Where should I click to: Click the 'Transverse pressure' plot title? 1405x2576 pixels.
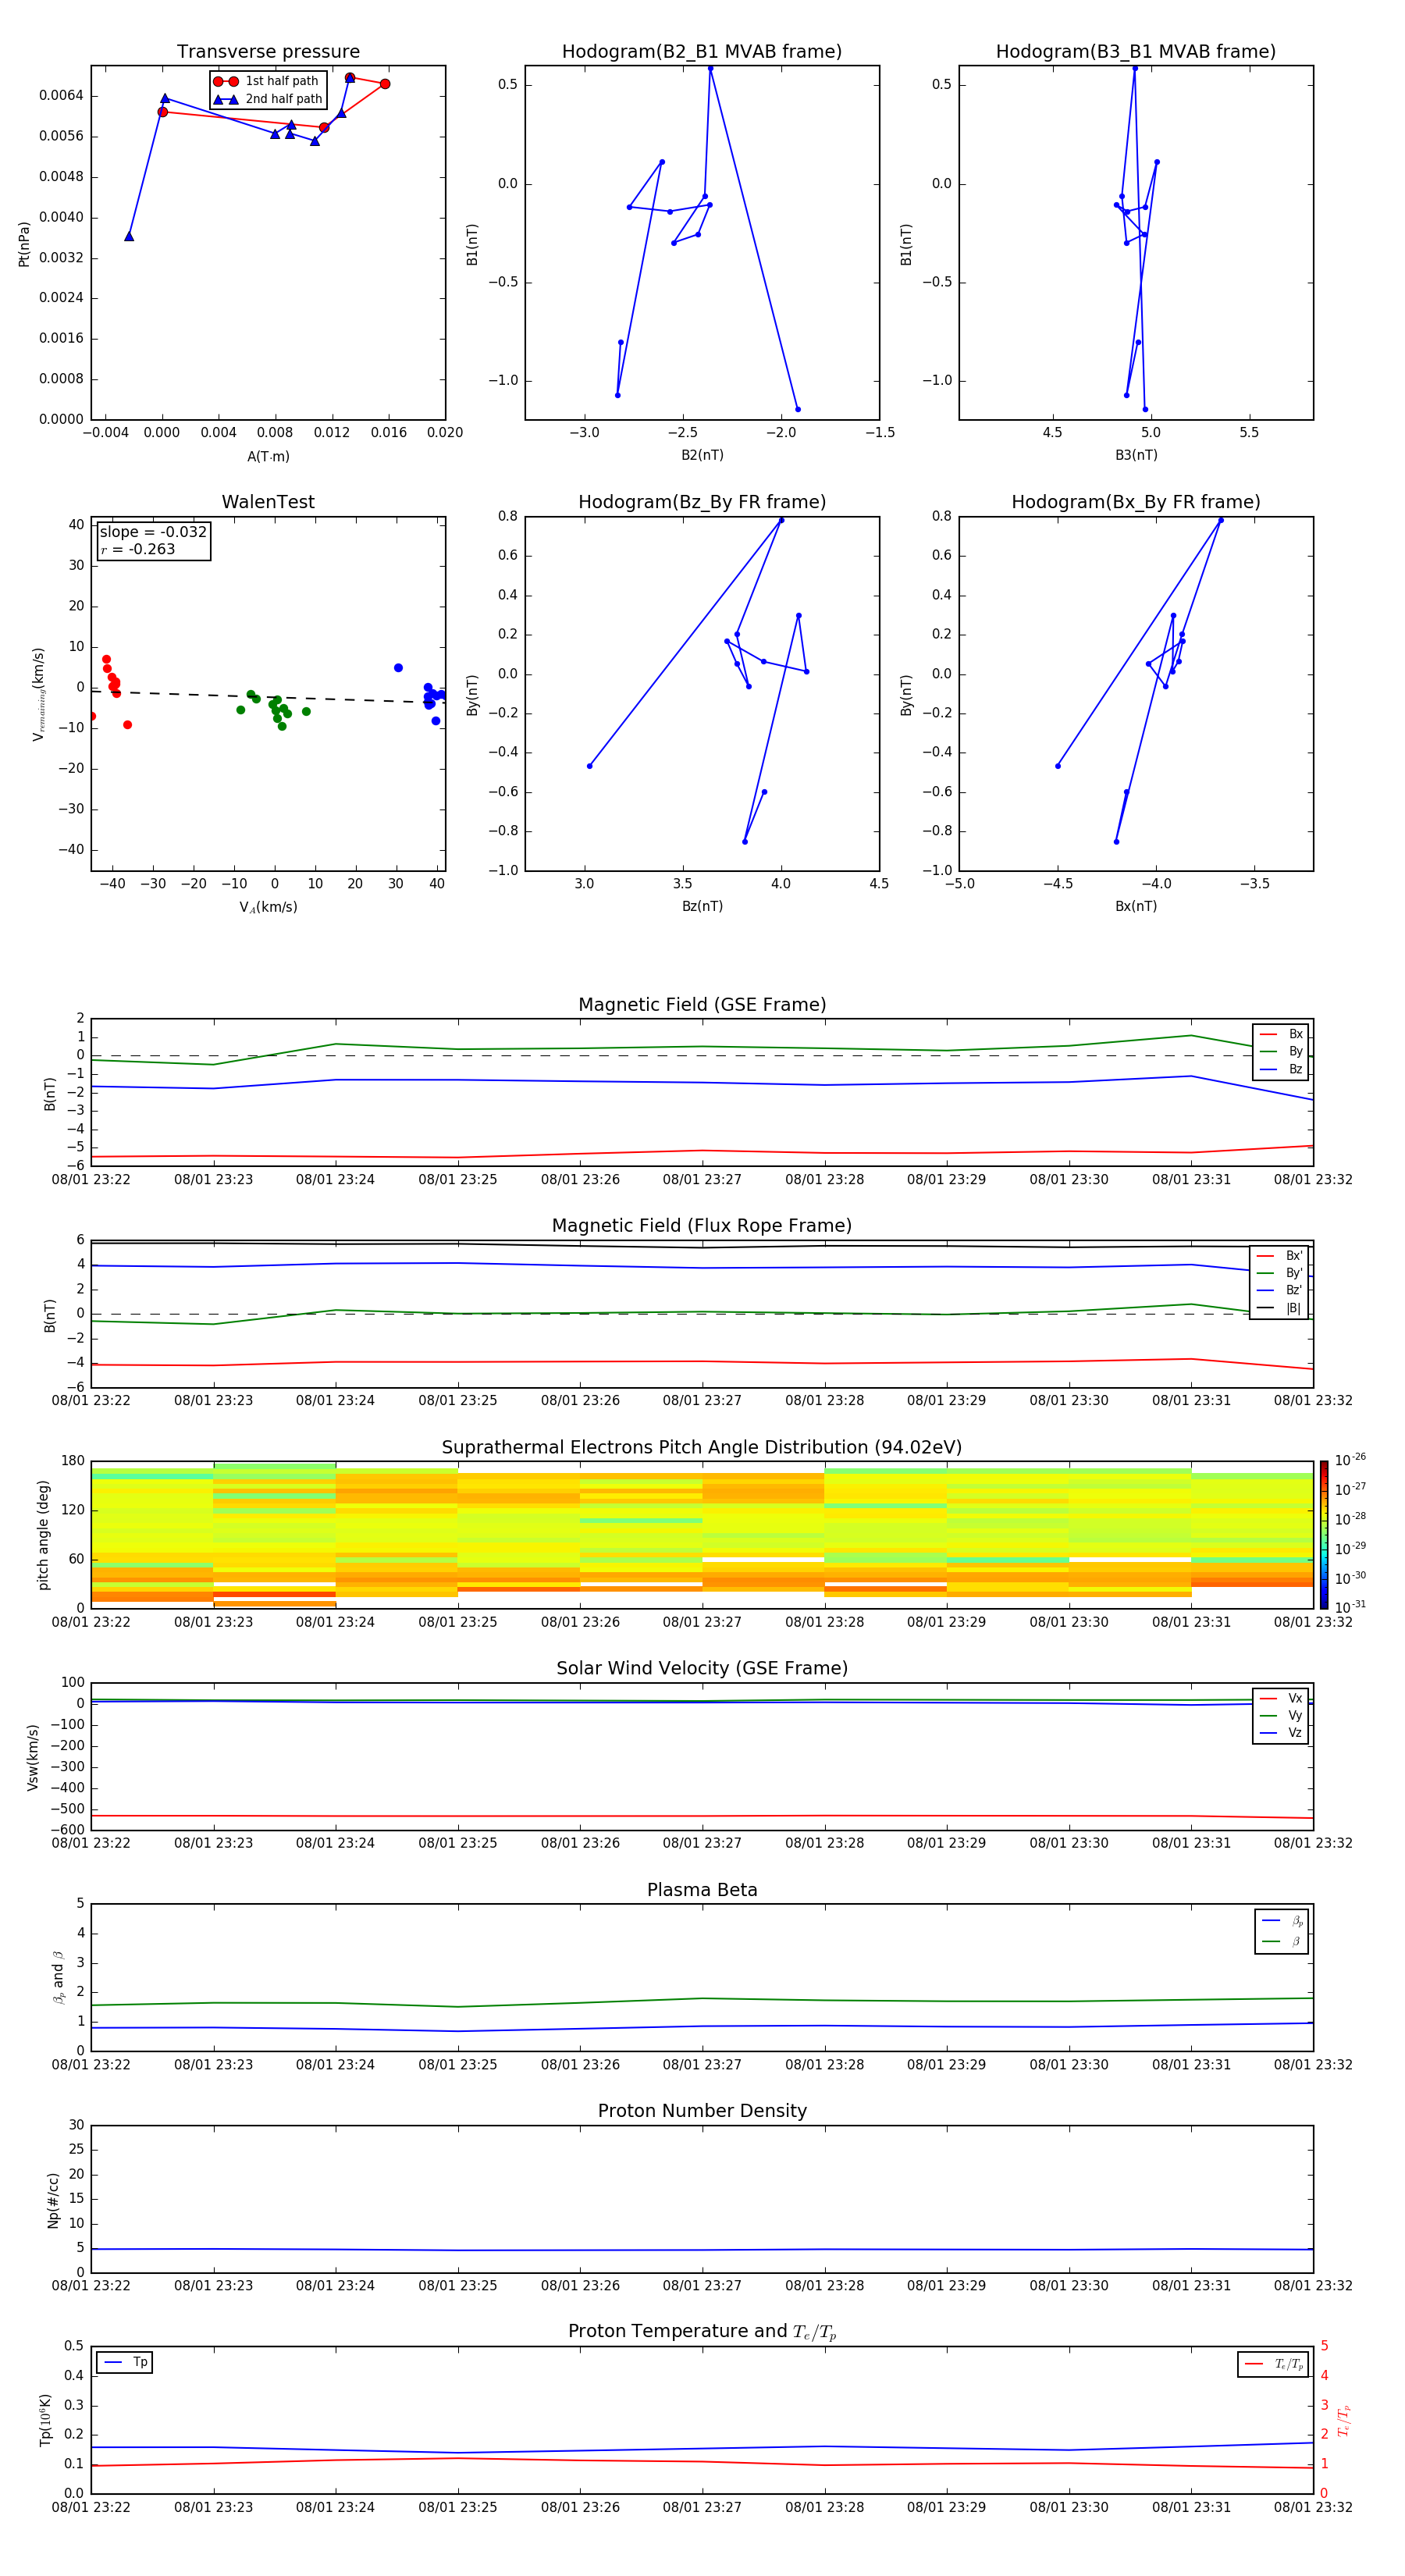tap(268, 52)
